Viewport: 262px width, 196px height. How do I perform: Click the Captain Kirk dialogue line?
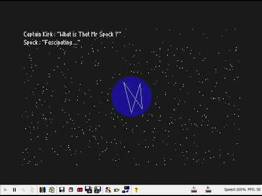(72, 34)
